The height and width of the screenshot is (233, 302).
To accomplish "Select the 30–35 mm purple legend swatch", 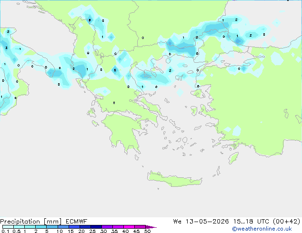I will (107, 227).
